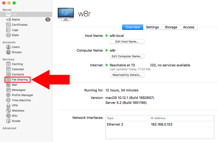The image size is (218, 142).
Task: Open Alerts via its megaphone icon
Action: click(x=8, y=20)
